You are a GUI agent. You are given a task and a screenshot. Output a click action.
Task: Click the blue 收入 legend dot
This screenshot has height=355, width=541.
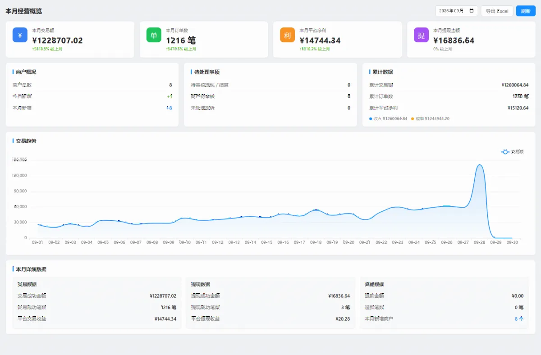[x=371, y=118]
